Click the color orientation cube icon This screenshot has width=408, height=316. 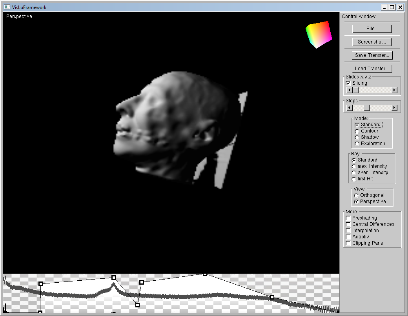click(319, 35)
